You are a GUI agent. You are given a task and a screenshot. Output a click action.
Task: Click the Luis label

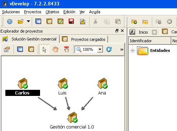tap(62, 93)
